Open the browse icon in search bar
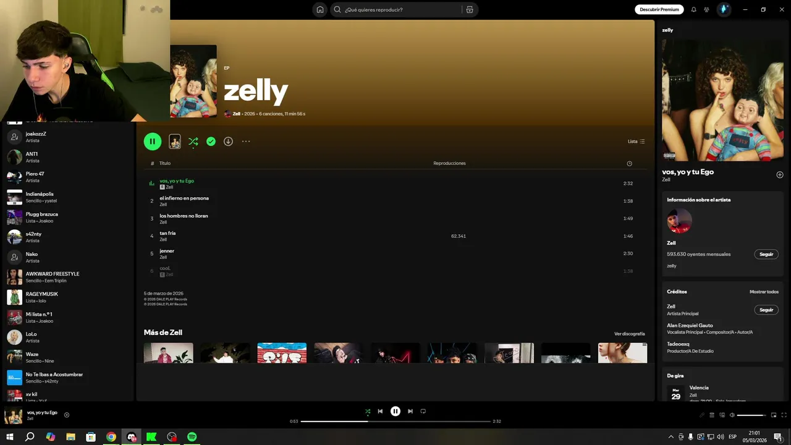 tap(470, 9)
